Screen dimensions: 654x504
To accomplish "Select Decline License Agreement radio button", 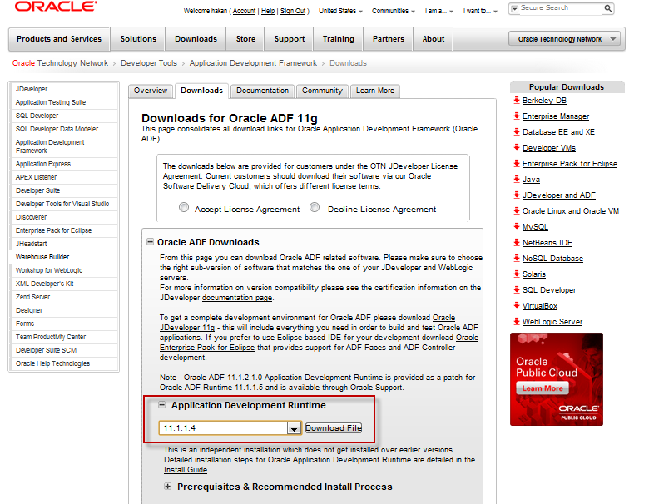I will coord(315,208).
